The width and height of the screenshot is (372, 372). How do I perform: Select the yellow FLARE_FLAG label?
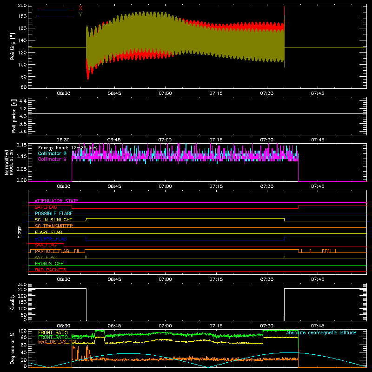[48, 232]
